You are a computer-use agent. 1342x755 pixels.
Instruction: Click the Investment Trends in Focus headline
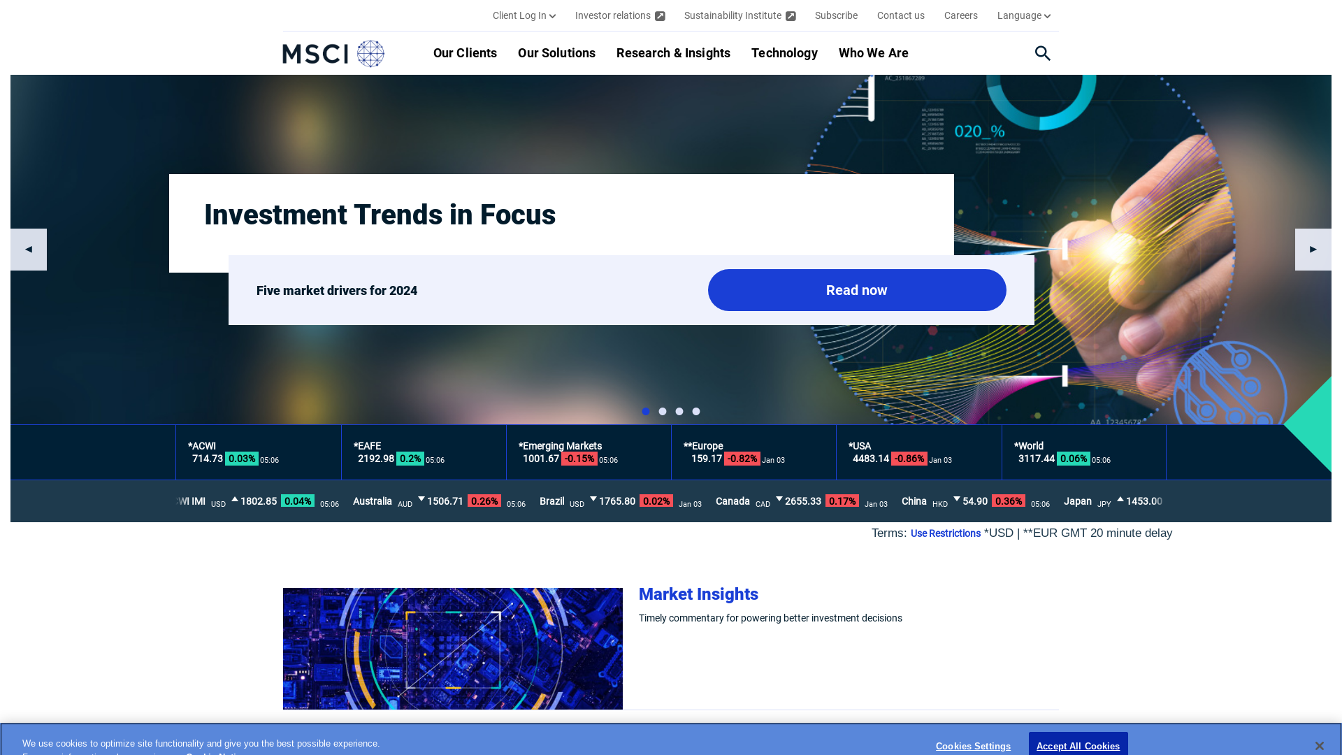380,215
